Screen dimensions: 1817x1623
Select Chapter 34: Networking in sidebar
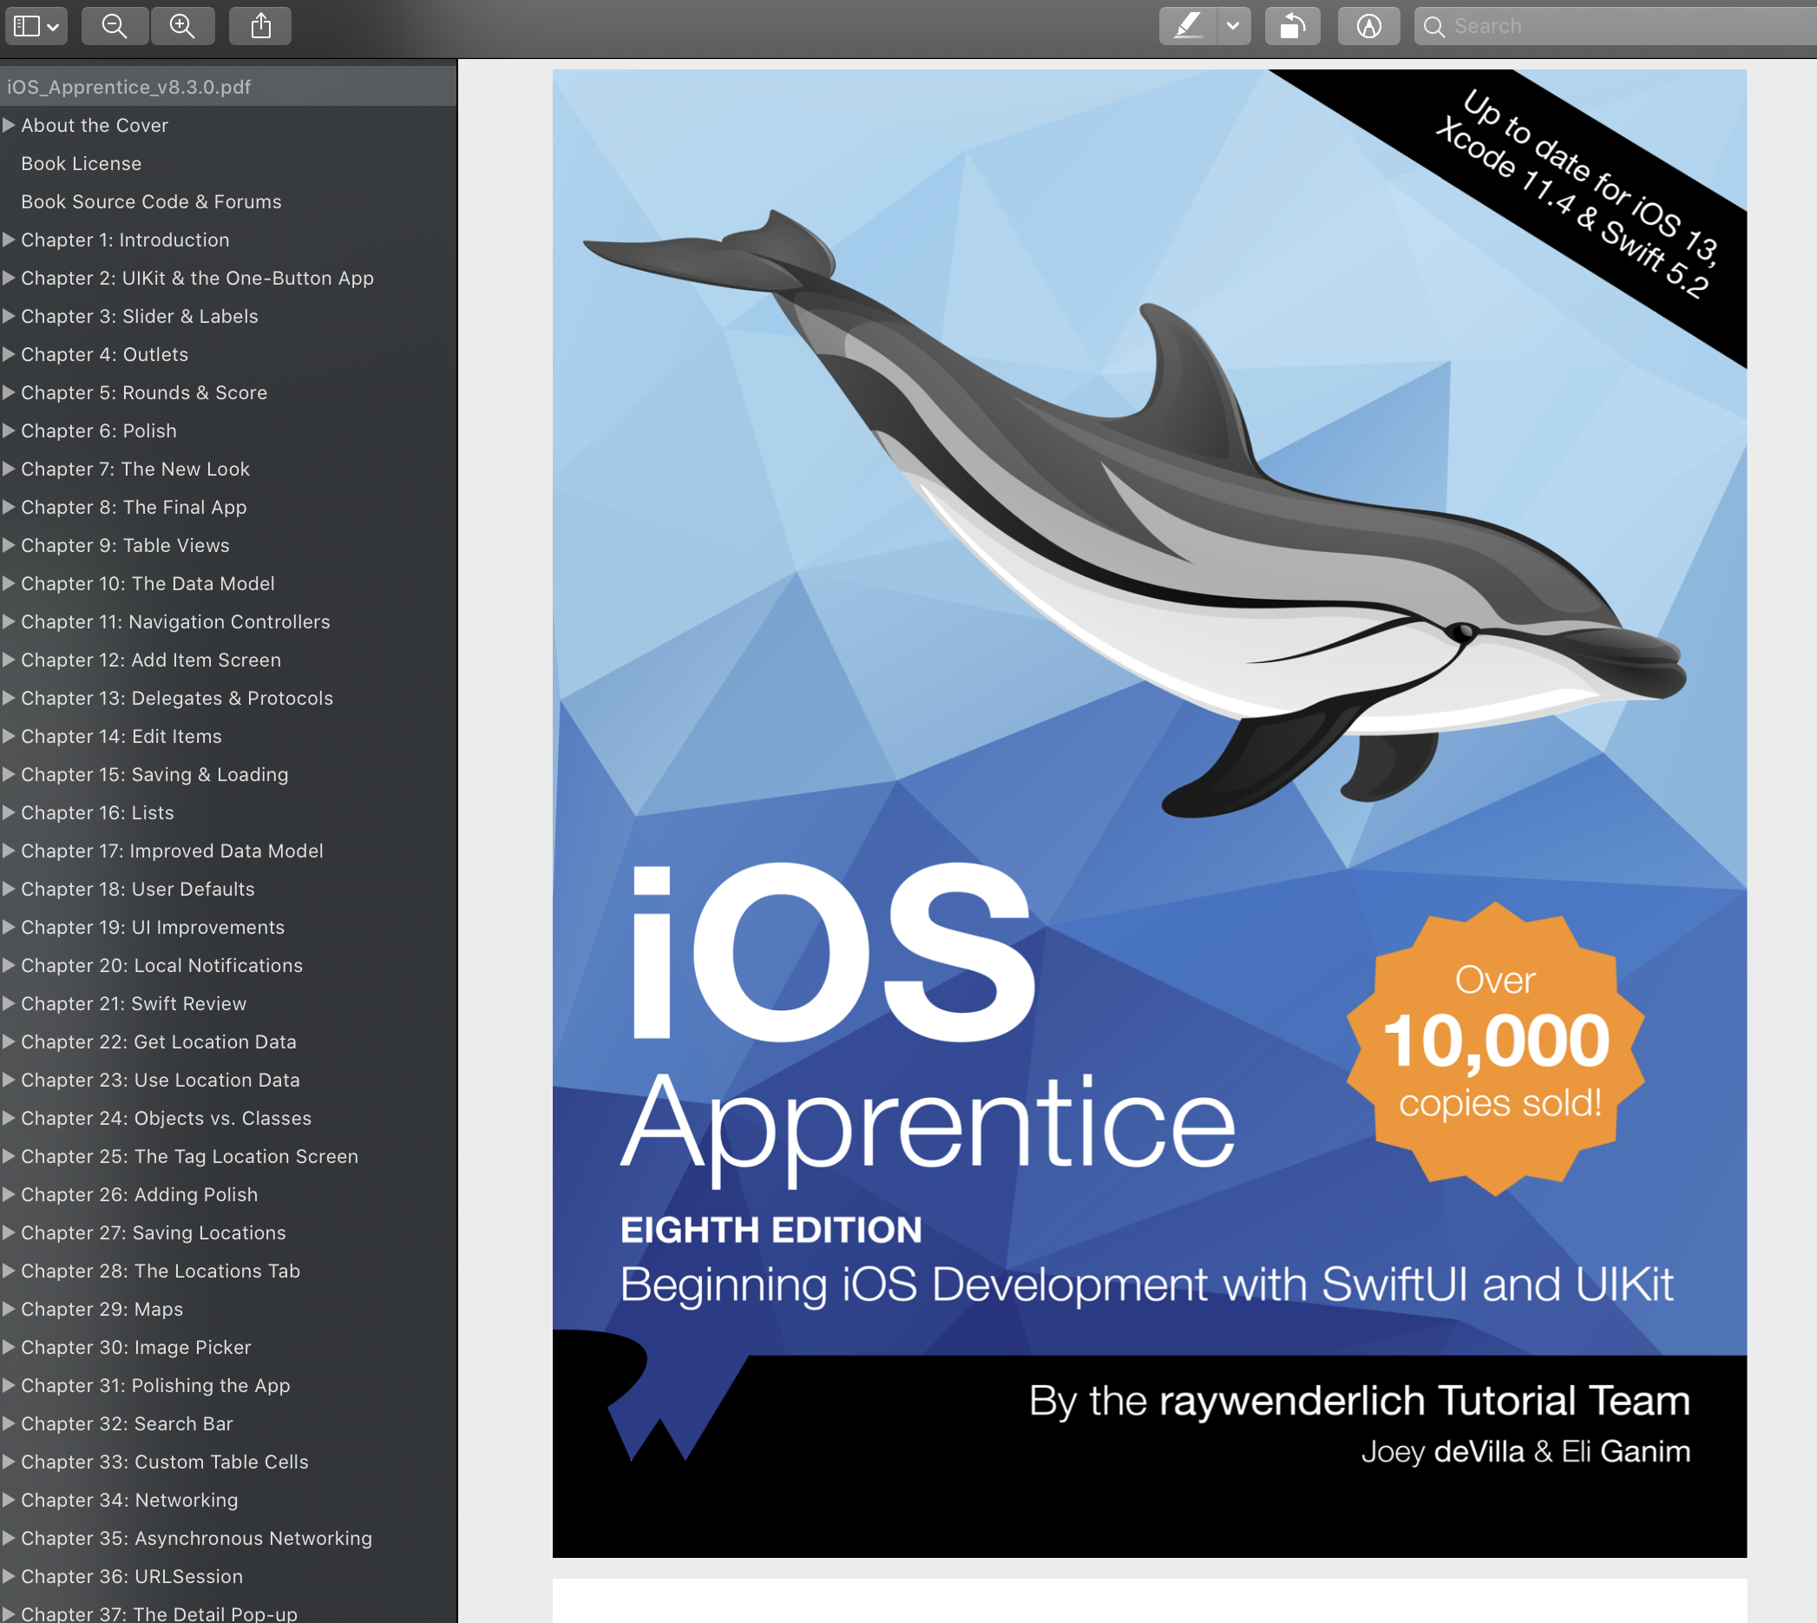[129, 1500]
